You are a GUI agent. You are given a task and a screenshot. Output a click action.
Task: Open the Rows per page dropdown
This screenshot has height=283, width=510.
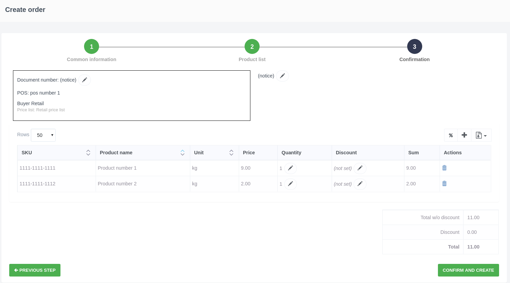(x=43, y=135)
